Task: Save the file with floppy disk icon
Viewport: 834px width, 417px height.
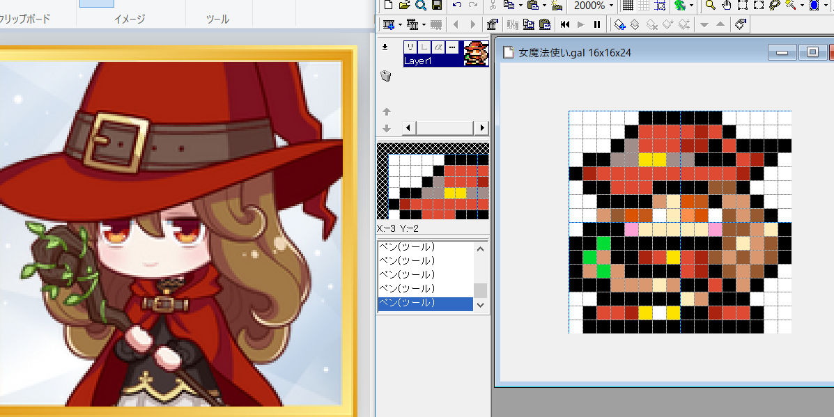Action: (x=437, y=6)
